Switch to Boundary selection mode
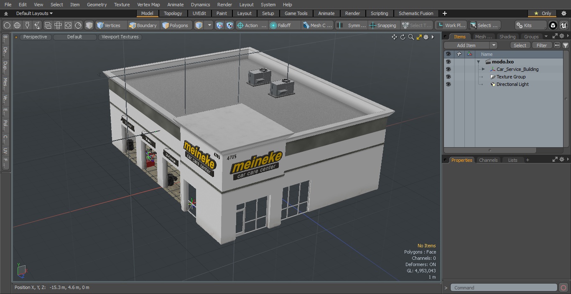This screenshot has width=571, height=294. (x=143, y=25)
